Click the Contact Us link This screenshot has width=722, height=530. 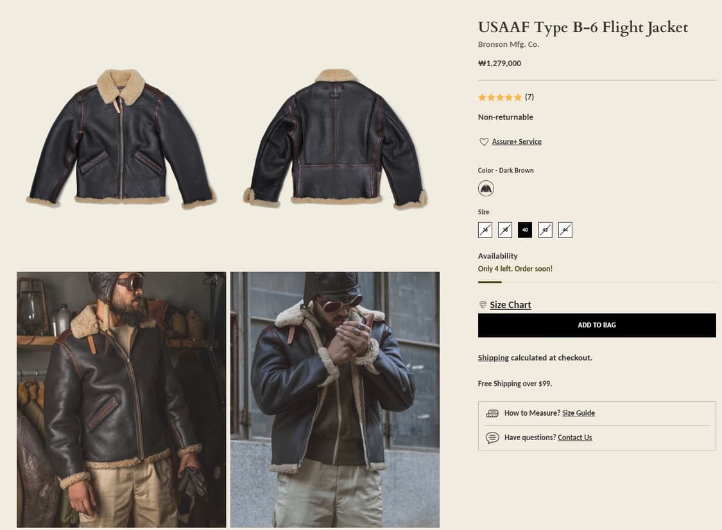coord(574,437)
